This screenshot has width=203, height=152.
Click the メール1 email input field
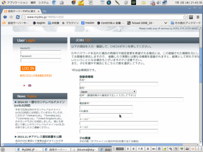(119, 123)
